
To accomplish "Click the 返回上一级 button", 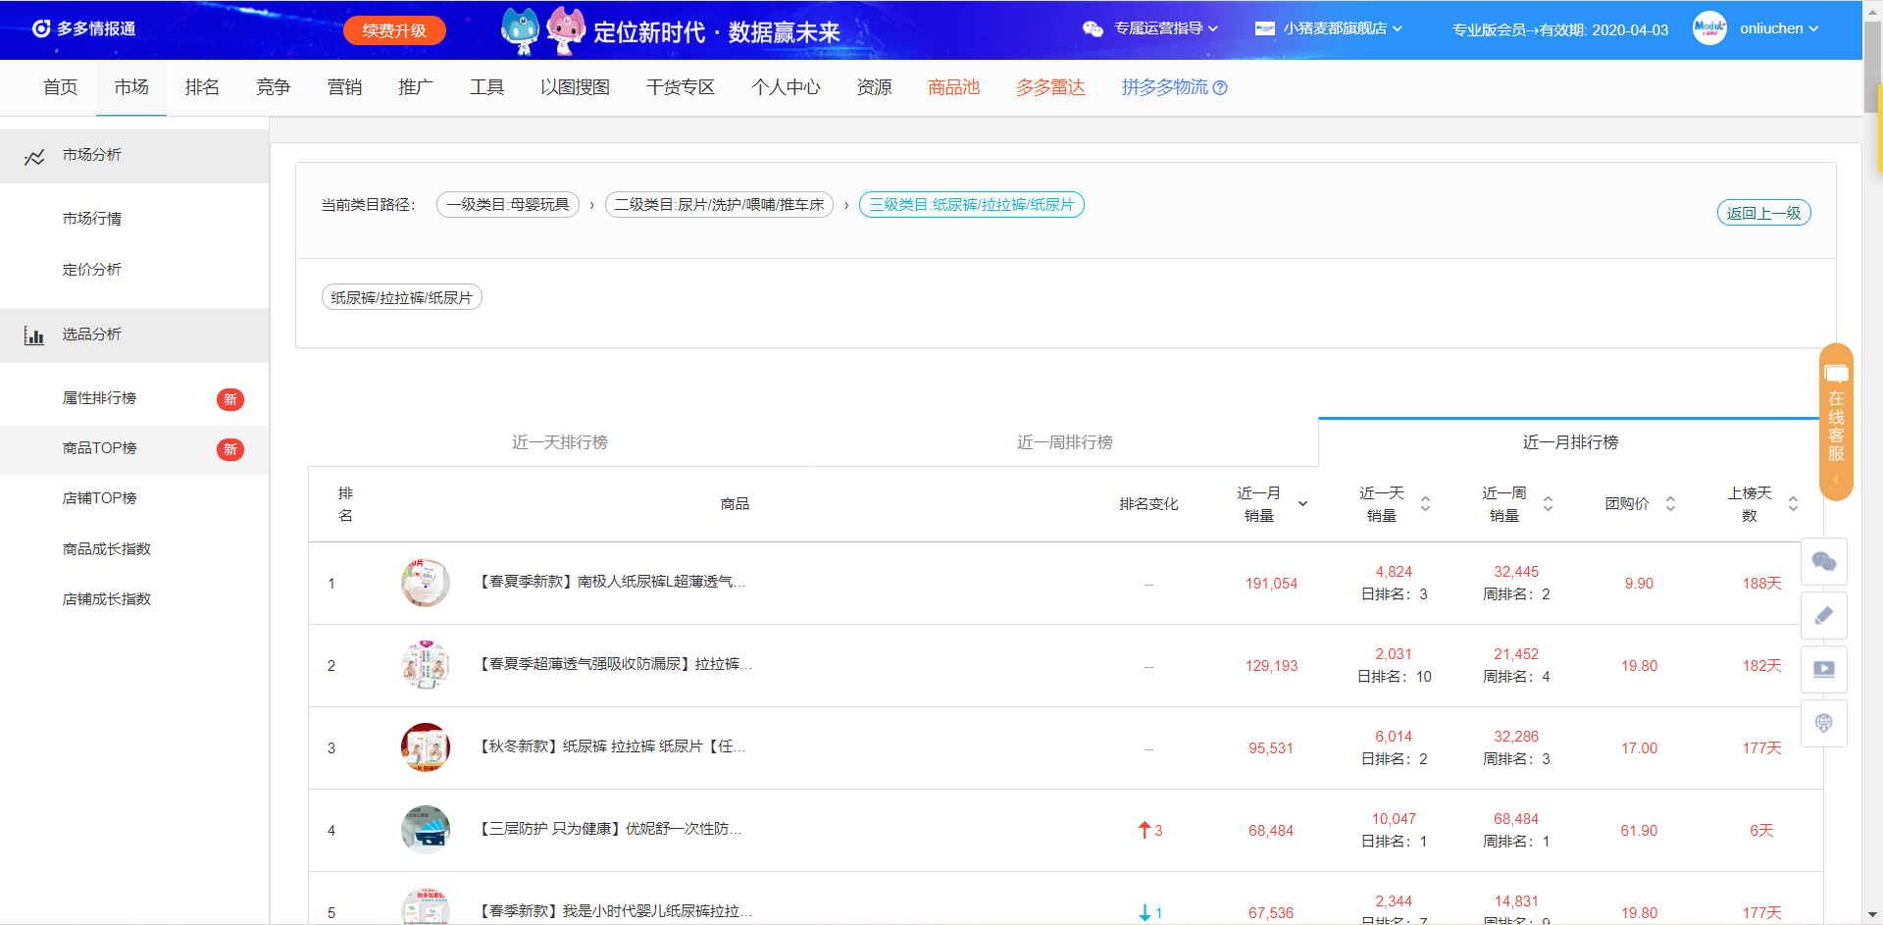I will pyautogui.click(x=1763, y=213).
